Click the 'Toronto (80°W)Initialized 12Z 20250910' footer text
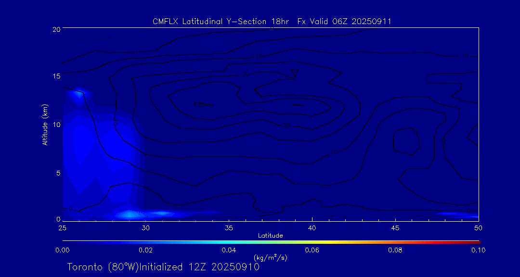The width and height of the screenshot is (520, 277). pos(163,267)
